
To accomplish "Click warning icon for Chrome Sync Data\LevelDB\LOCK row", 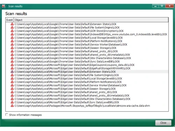I will 12,61.
